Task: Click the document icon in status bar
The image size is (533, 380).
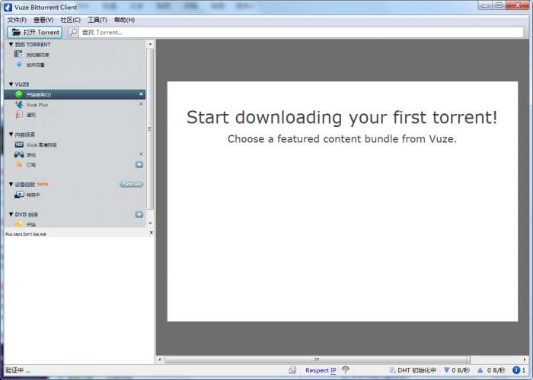Action: pos(292,370)
